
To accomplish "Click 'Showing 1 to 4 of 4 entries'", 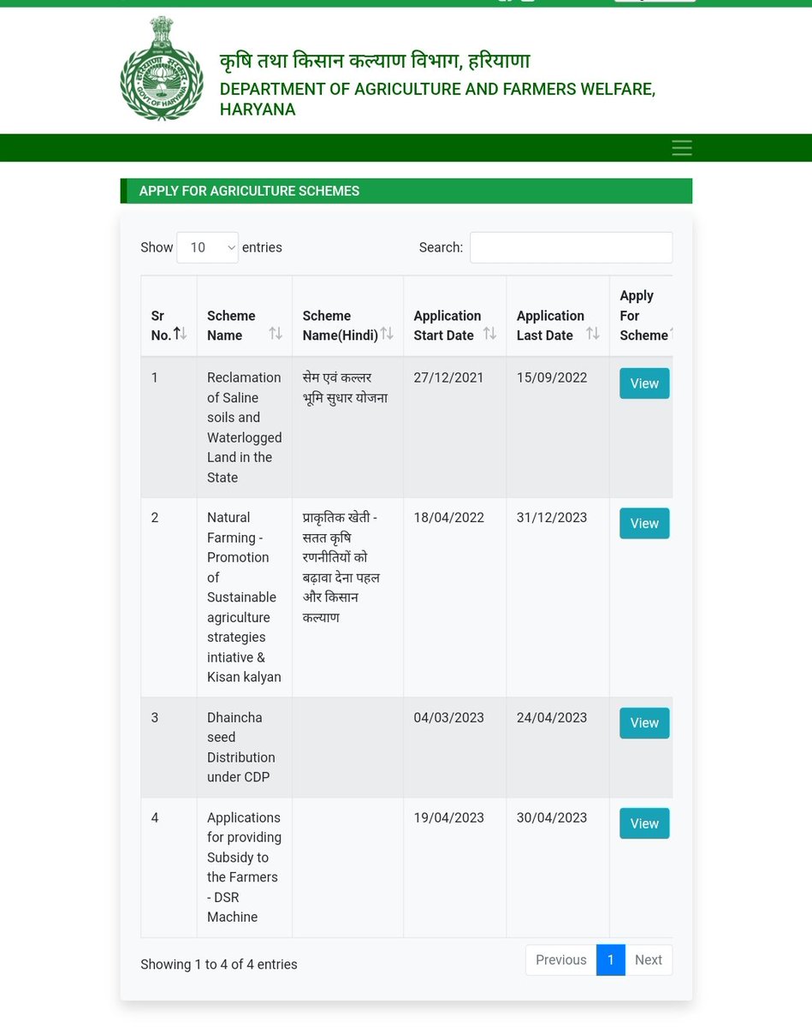I will point(219,965).
